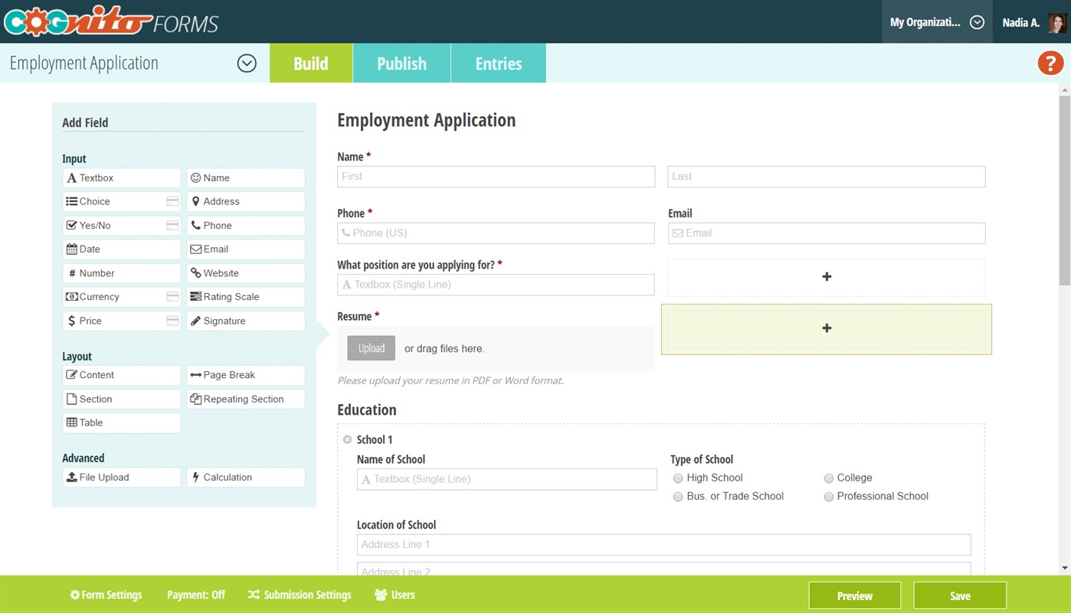Screen dimensions: 1071x613
Task: Click the orange help question mark icon
Action: coord(1050,63)
